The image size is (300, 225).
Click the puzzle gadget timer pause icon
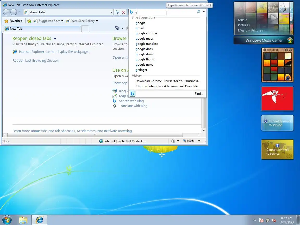click(x=265, y=50)
